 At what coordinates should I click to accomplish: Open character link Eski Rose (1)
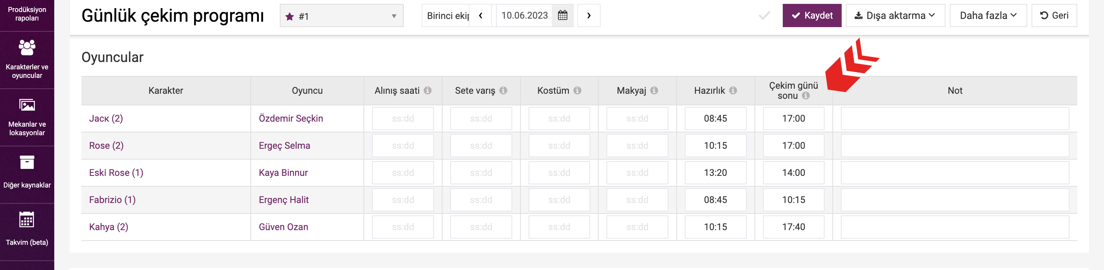click(x=116, y=173)
